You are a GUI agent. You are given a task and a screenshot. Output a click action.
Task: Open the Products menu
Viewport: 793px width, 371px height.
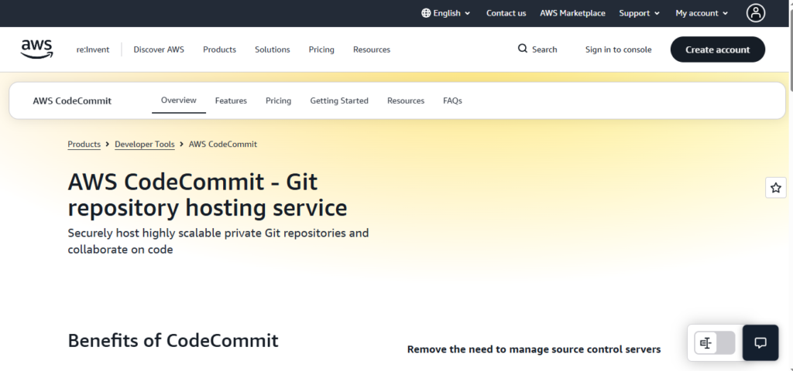click(x=219, y=49)
